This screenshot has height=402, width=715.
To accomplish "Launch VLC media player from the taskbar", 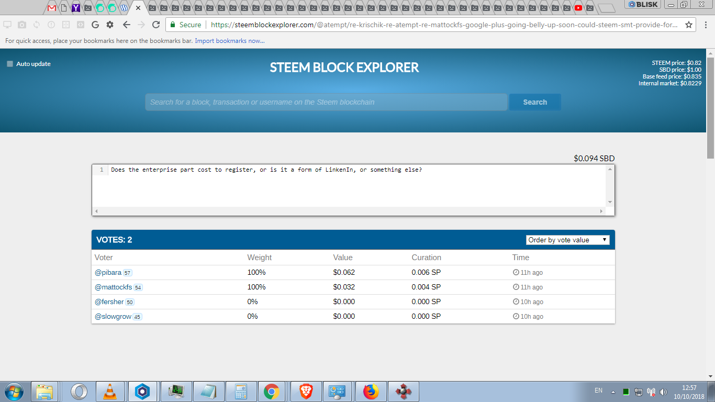I will point(110,392).
